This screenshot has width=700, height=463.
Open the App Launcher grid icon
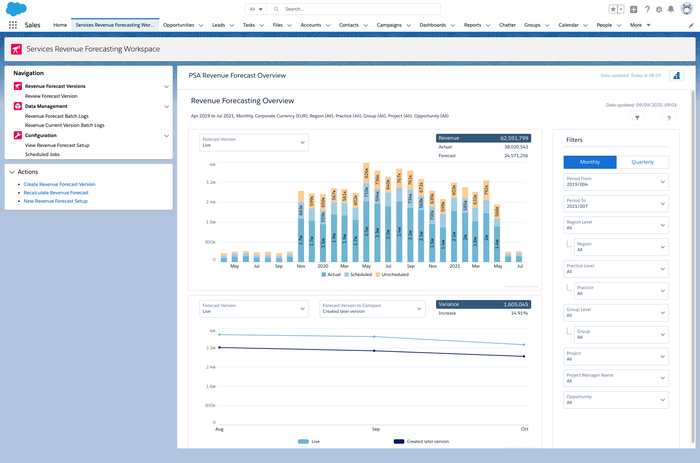[x=13, y=25]
